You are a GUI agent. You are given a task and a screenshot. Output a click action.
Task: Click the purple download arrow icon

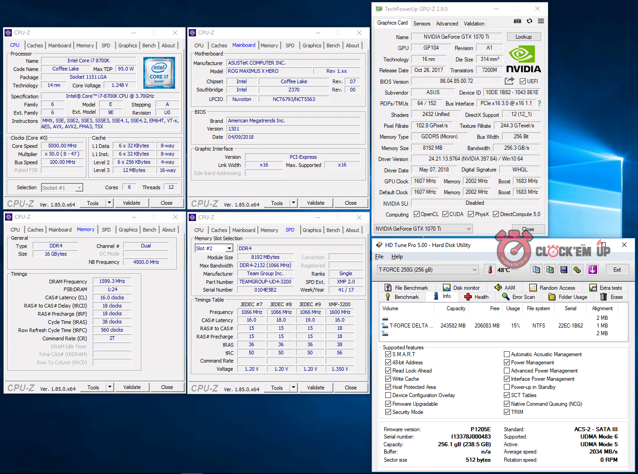[593, 270]
